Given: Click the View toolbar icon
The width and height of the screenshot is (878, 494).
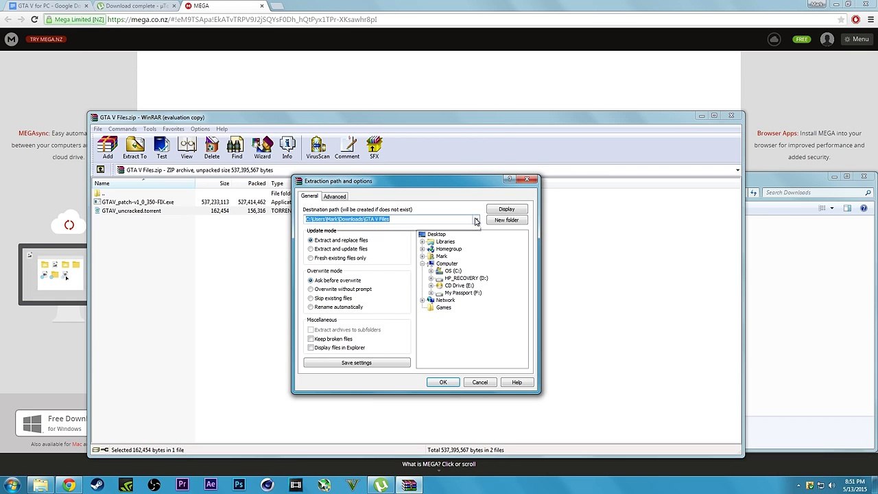Looking at the screenshot, I should coord(187,148).
